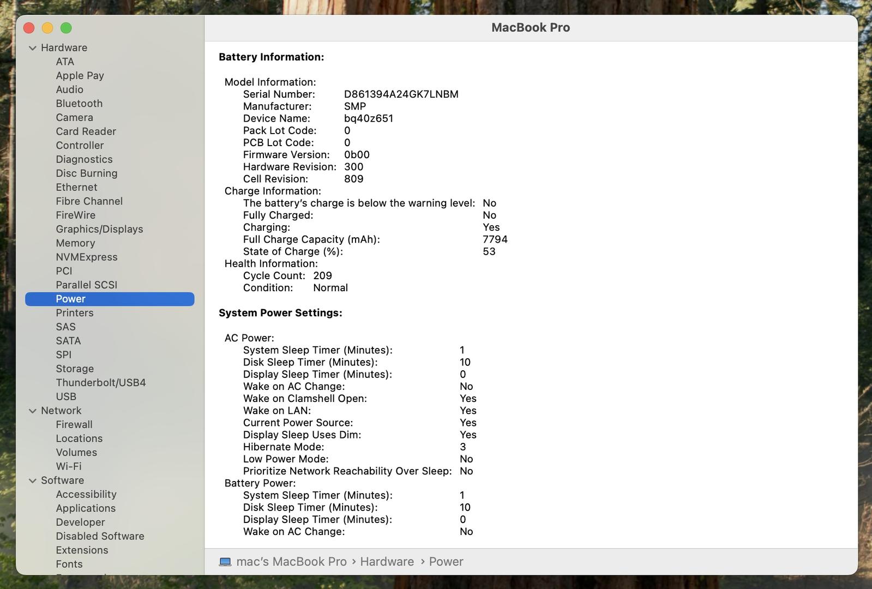Select the Hardware category label

64,48
